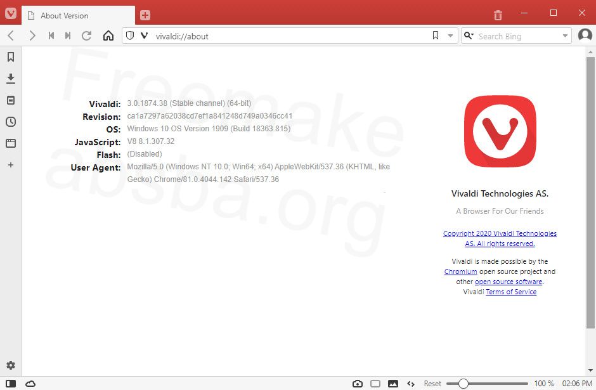This screenshot has height=390, width=596.
Task: Toggle the side panel visibility
Action: 11,384
